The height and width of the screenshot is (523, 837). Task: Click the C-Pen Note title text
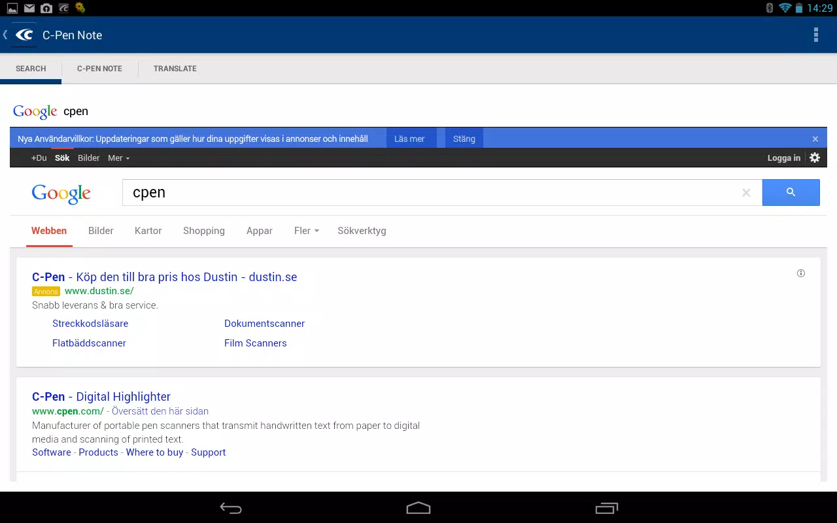point(73,35)
